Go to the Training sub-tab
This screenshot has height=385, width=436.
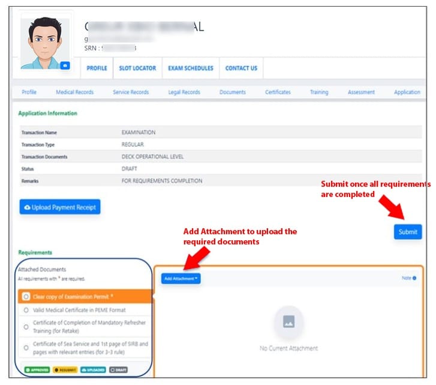[x=319, y=92]
